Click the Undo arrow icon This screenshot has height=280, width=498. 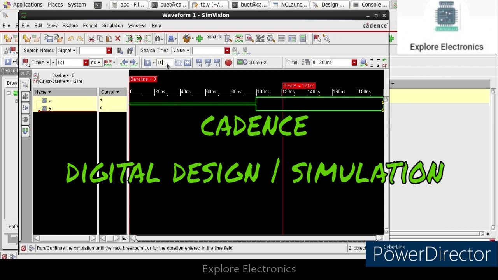click(71, 38)
